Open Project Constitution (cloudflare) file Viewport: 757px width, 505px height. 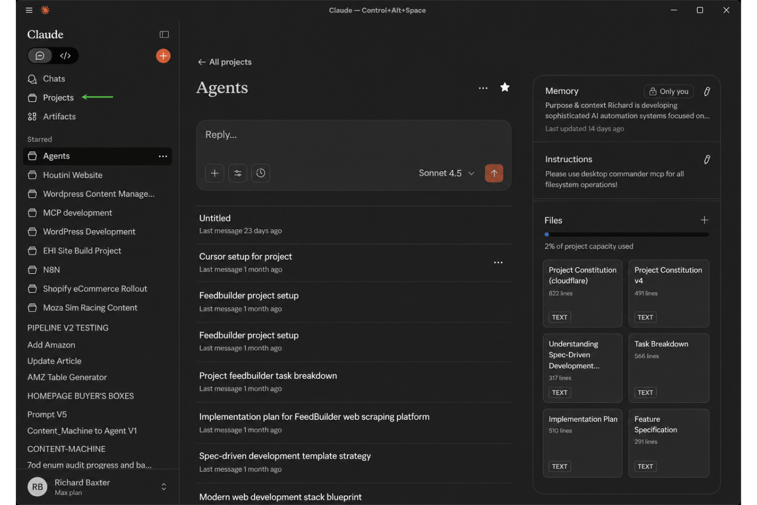pyautogui.click(x=583, y=293)
